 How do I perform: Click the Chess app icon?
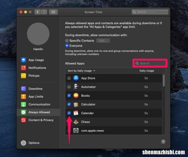click(x=76, y=122)
